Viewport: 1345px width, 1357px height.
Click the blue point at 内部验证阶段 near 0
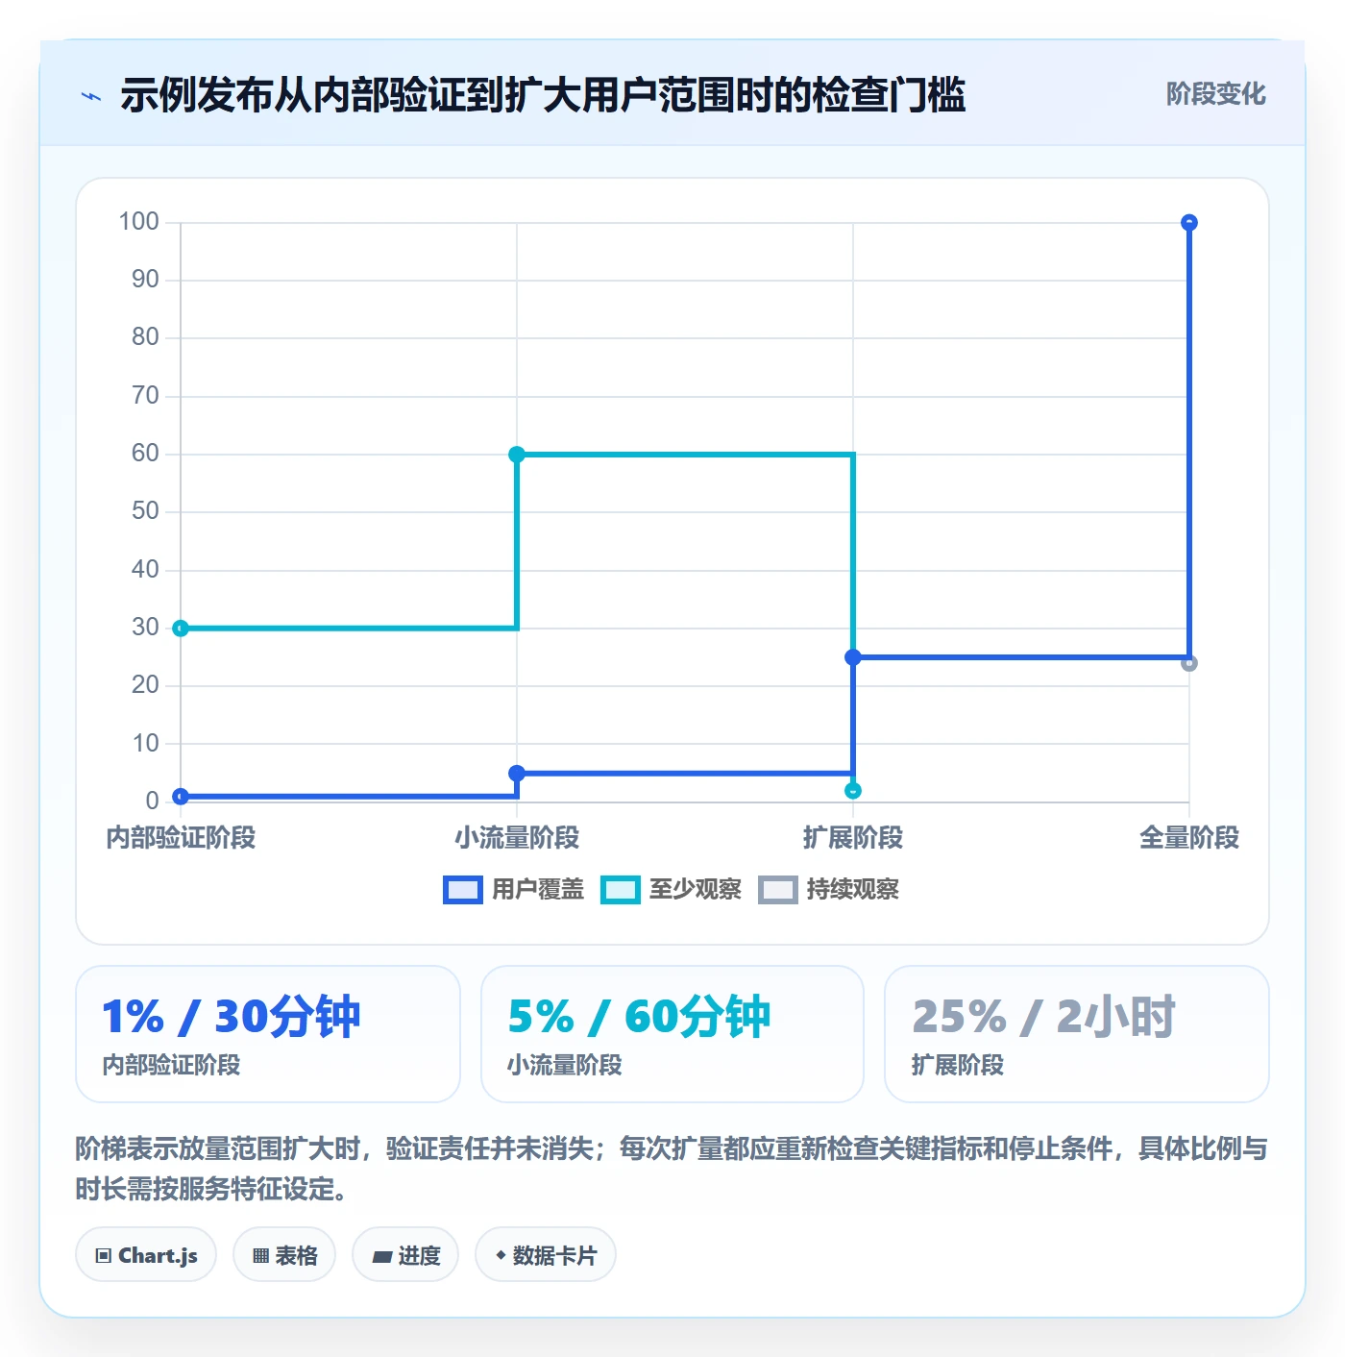pos(181,797)
